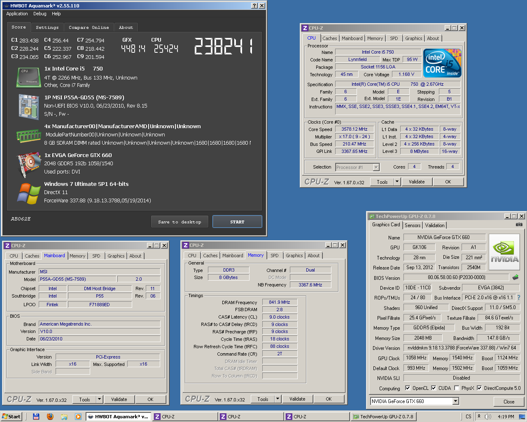Toggle the PhysX checkbox in GPU-Z
This screenshot has height=422, width=527.
point(457,388)
